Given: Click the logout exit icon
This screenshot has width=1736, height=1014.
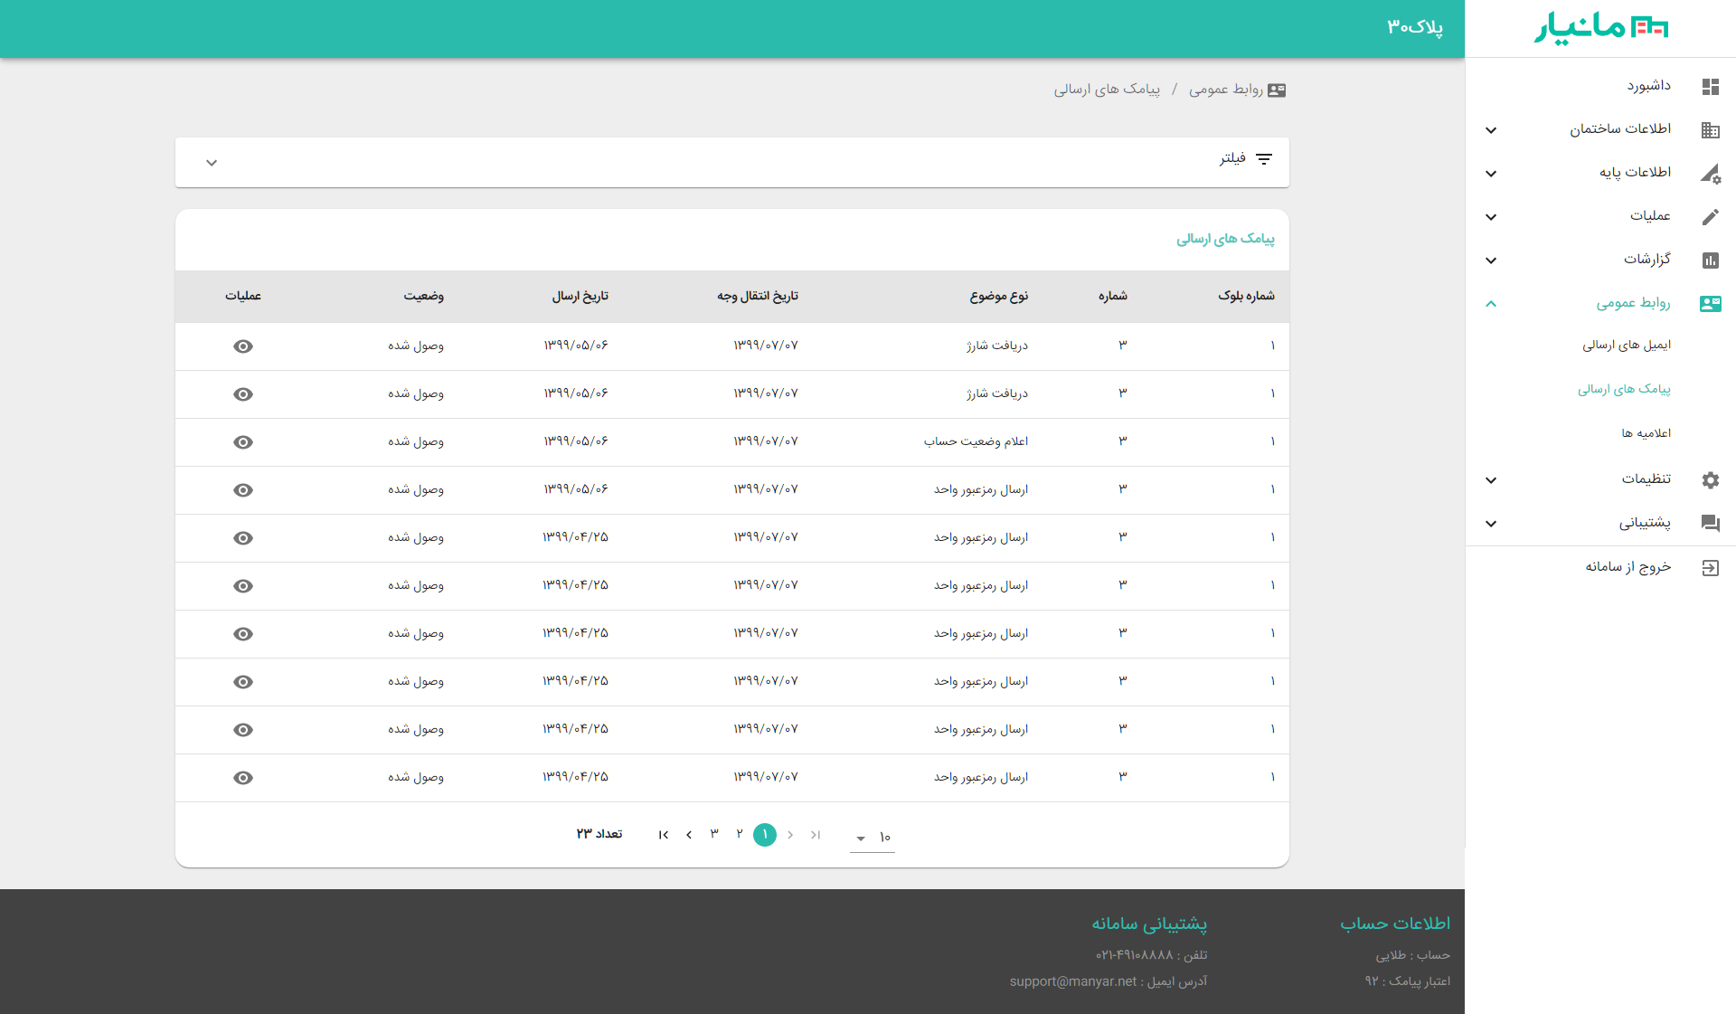Looking at the screenshot, I should 1710,568.
